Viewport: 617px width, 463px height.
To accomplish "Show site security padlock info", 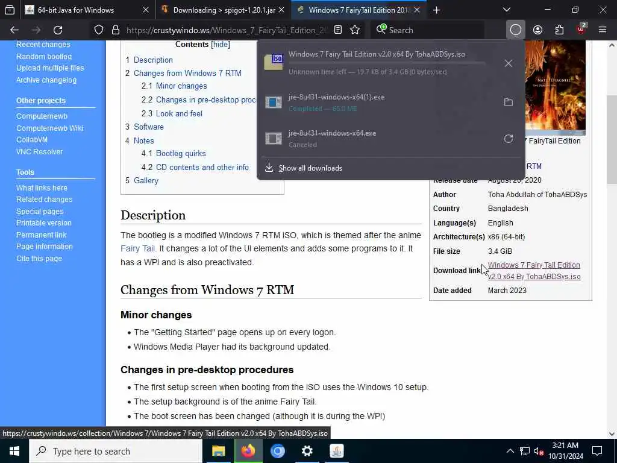I will (x=115, y=30).
